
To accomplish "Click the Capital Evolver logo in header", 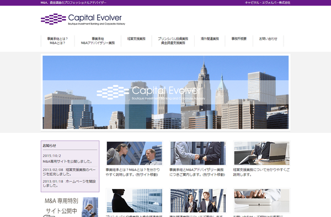I will click(83, 19).
